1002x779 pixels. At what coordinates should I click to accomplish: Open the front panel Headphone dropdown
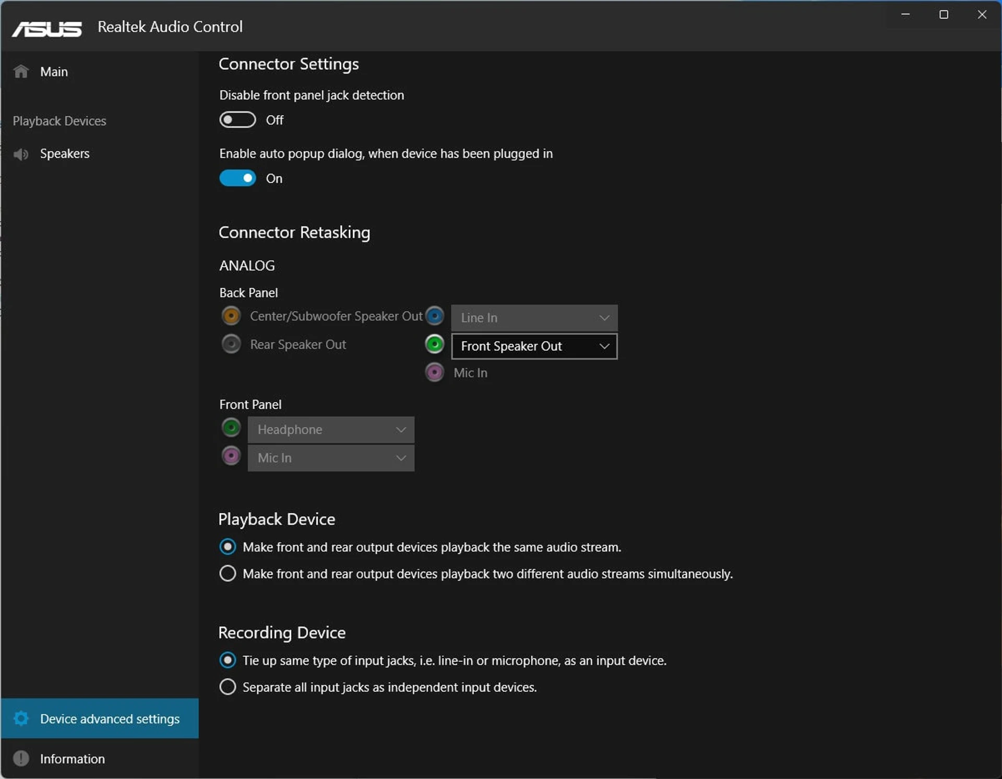331,430
